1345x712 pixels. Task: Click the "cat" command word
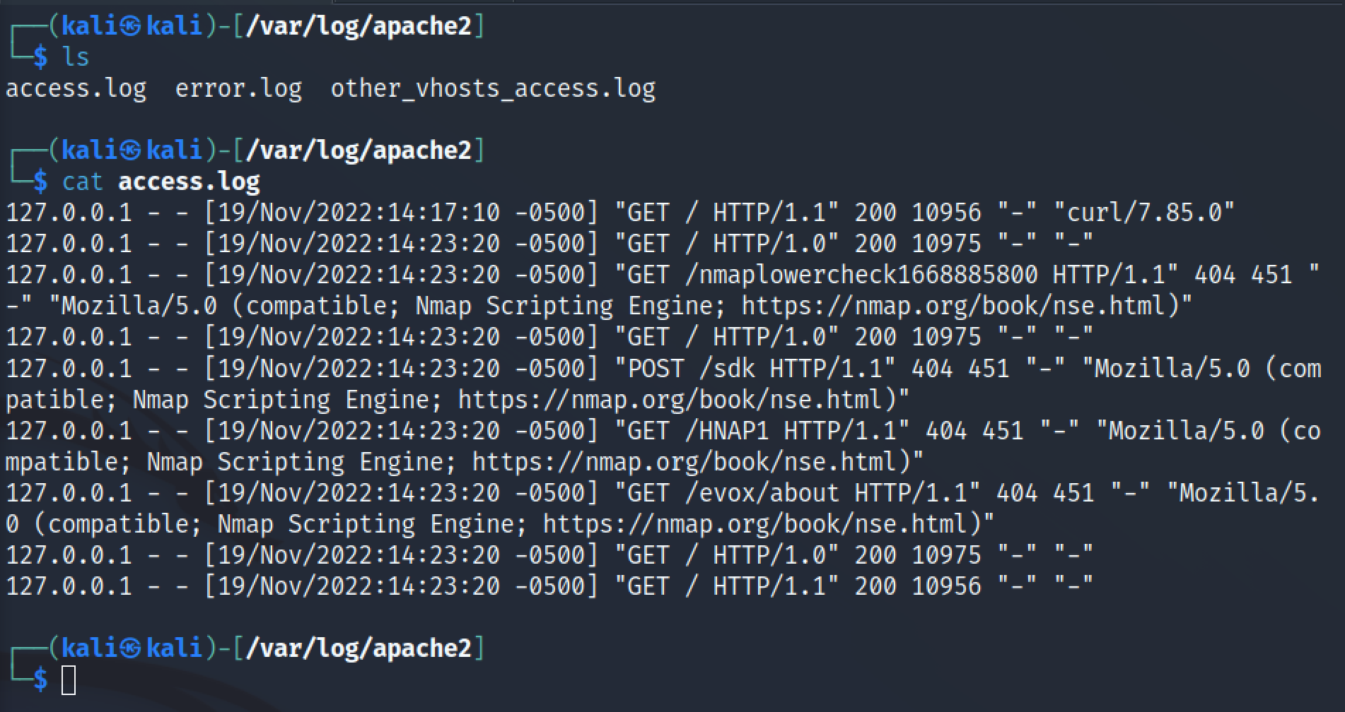click(82, 182)
